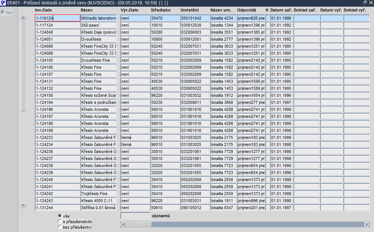Viewport: 374px width, 232px height.
Task: Click the horizontal scrollbar thumb
Action: pos(139,224)
